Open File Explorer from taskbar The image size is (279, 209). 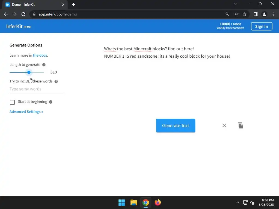point(134,202)
